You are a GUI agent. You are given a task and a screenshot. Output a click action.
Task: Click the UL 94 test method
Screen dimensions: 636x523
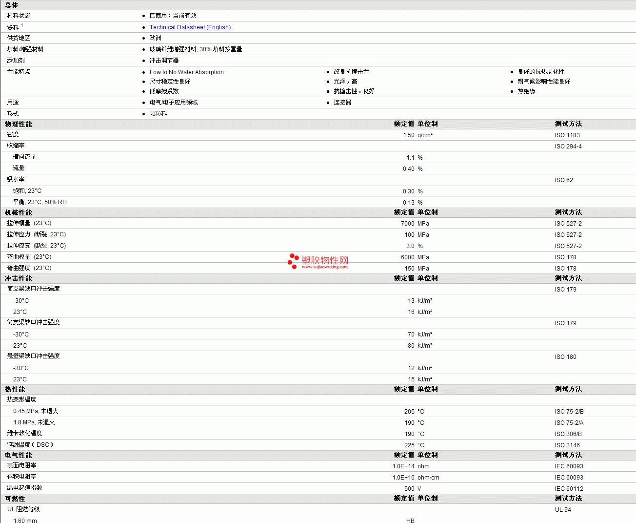coord(563,510)
